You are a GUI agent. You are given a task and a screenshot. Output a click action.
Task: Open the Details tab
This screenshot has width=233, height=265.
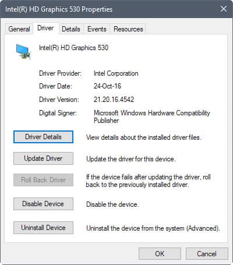pos(71,29)
